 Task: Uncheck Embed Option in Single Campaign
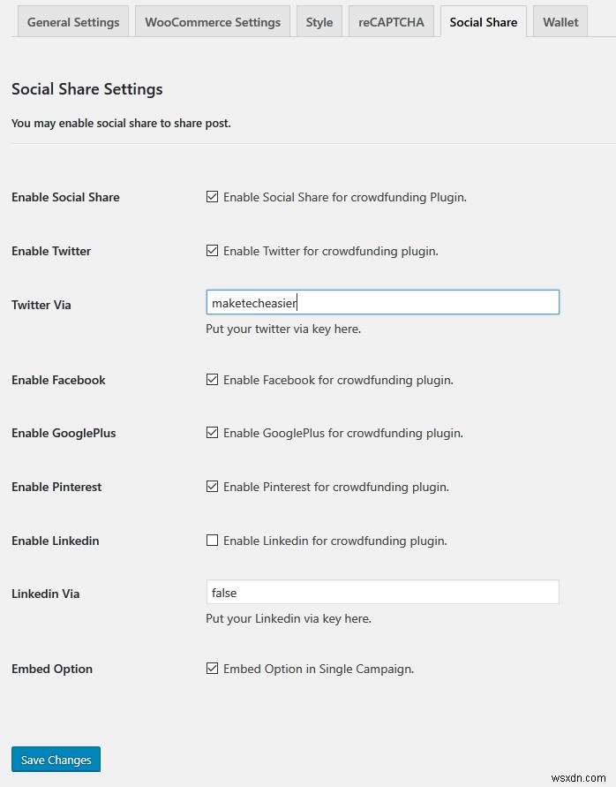(x=213, y=669)
